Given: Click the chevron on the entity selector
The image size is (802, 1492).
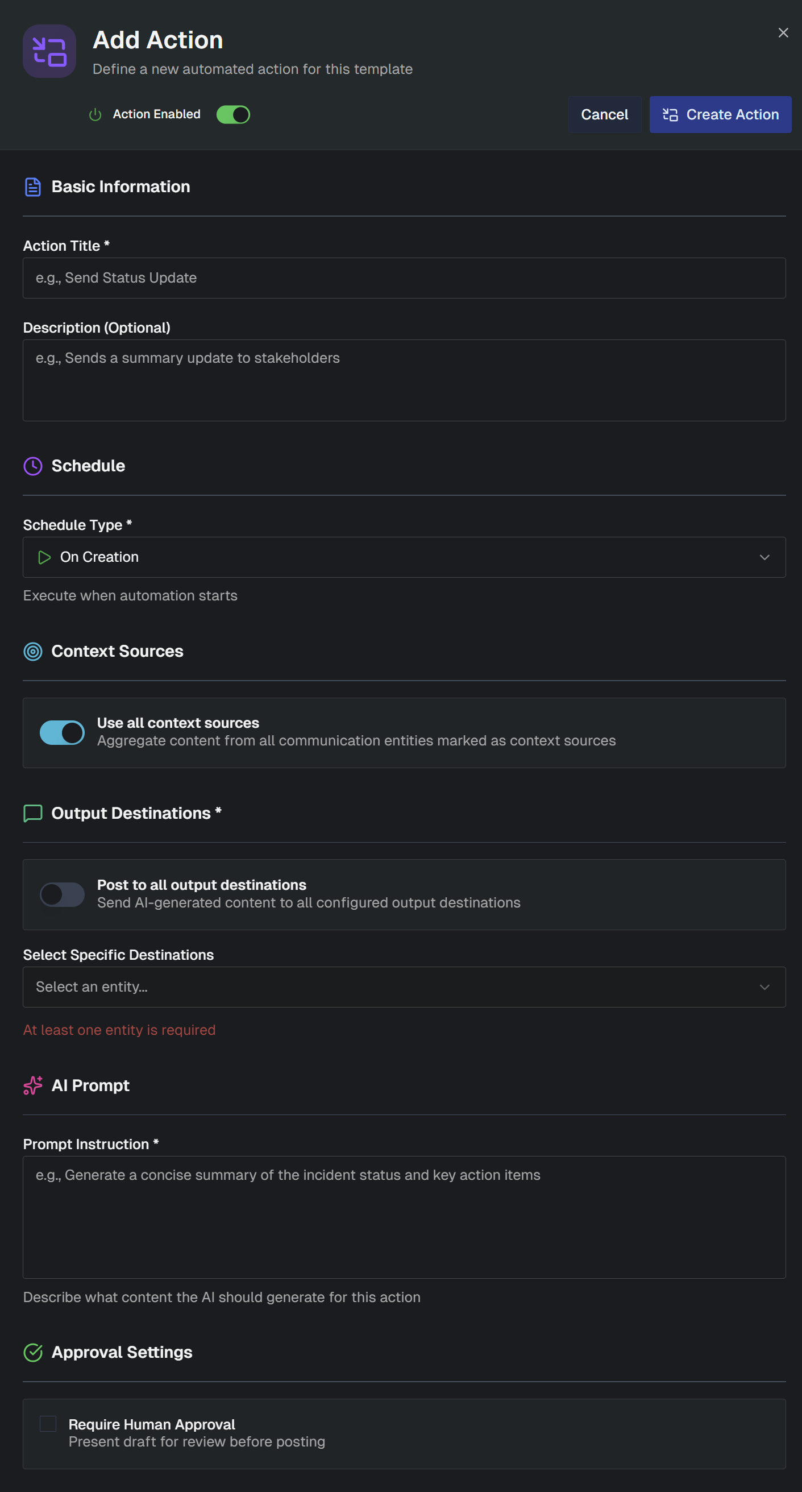Looking at the screenshot, I should coord(764,987).
